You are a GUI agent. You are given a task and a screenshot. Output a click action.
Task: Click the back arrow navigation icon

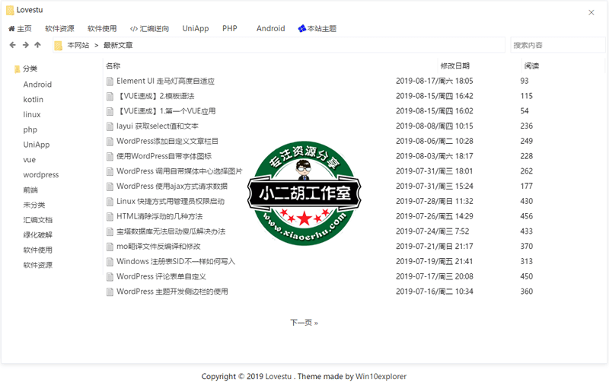(12, 46)
